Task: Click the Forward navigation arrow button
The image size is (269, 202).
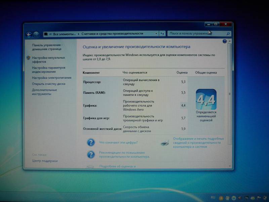Action: (x=36, y=35)
